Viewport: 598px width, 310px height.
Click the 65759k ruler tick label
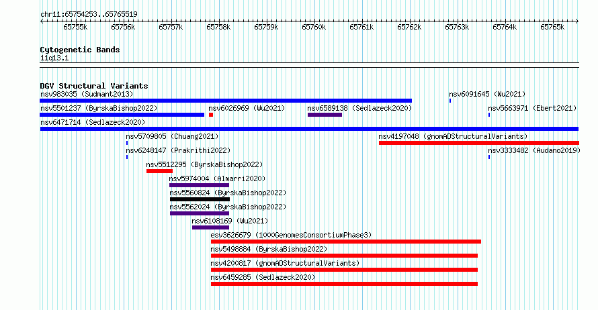pyautogui.click(x=266, y=27)
